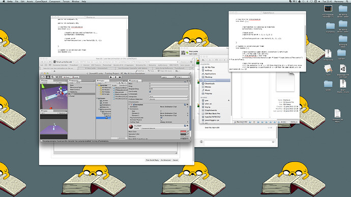Open the Collision Detection dropdown
The width and height of the screenshot is (351, 197).
tap(169, 99)
